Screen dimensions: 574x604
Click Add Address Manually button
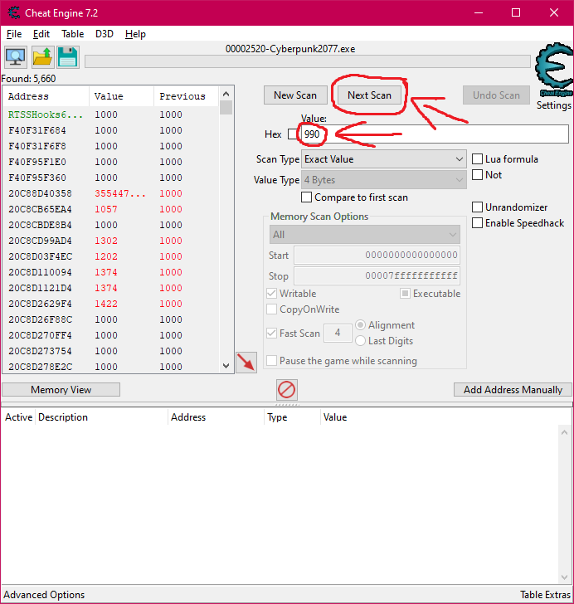[x=513, y=390]
